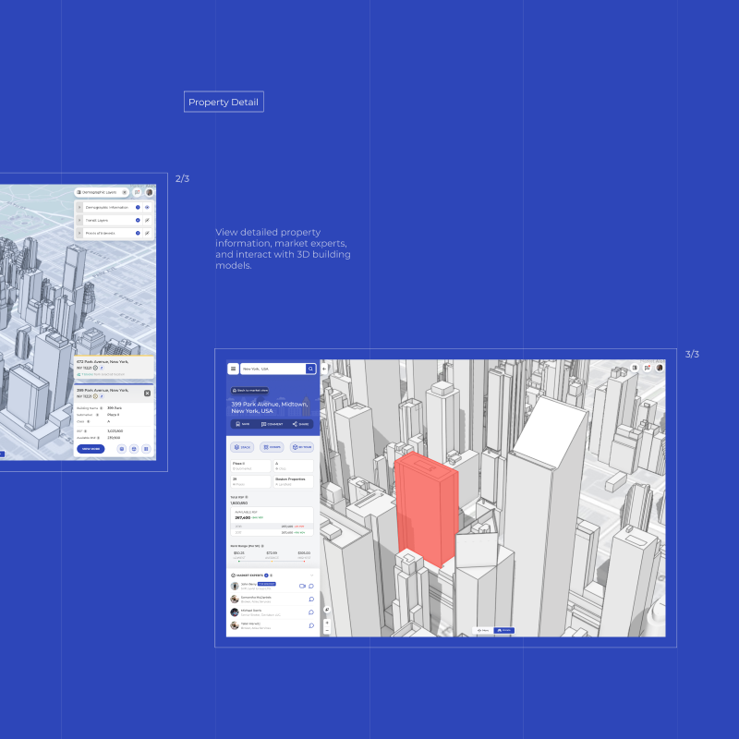Switch the map control to Rotate mode

(x=503, y=630)
